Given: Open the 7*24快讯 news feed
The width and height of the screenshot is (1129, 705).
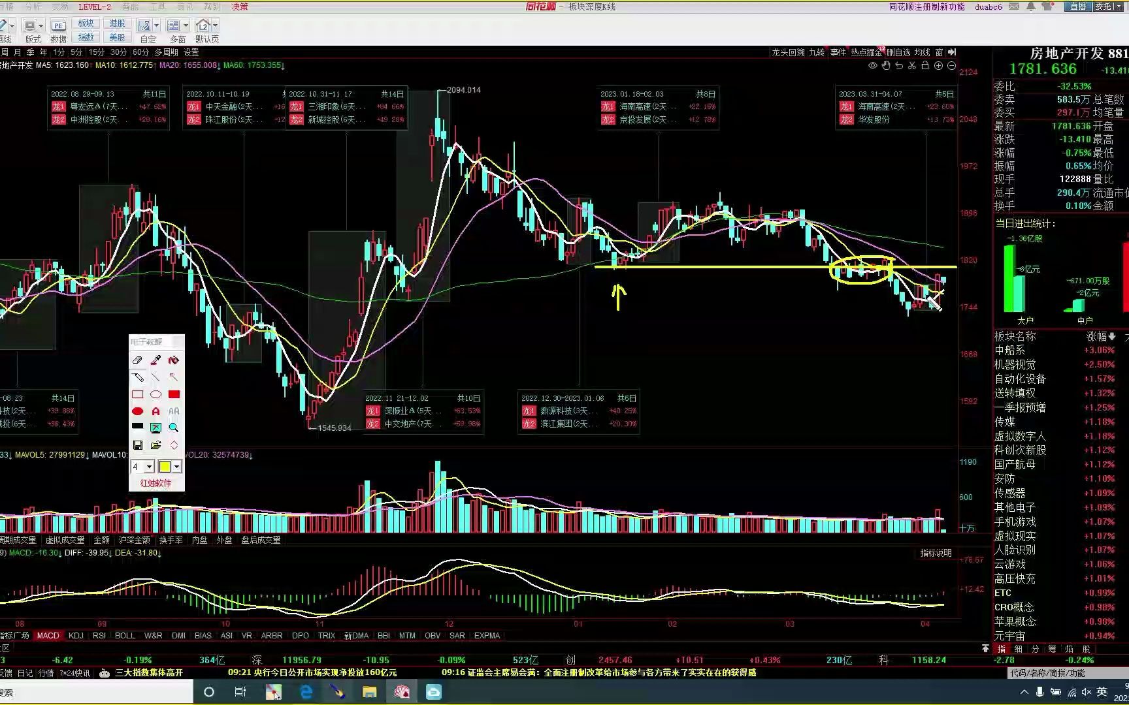Looking at the screenshot, I should tap(75, 673).
